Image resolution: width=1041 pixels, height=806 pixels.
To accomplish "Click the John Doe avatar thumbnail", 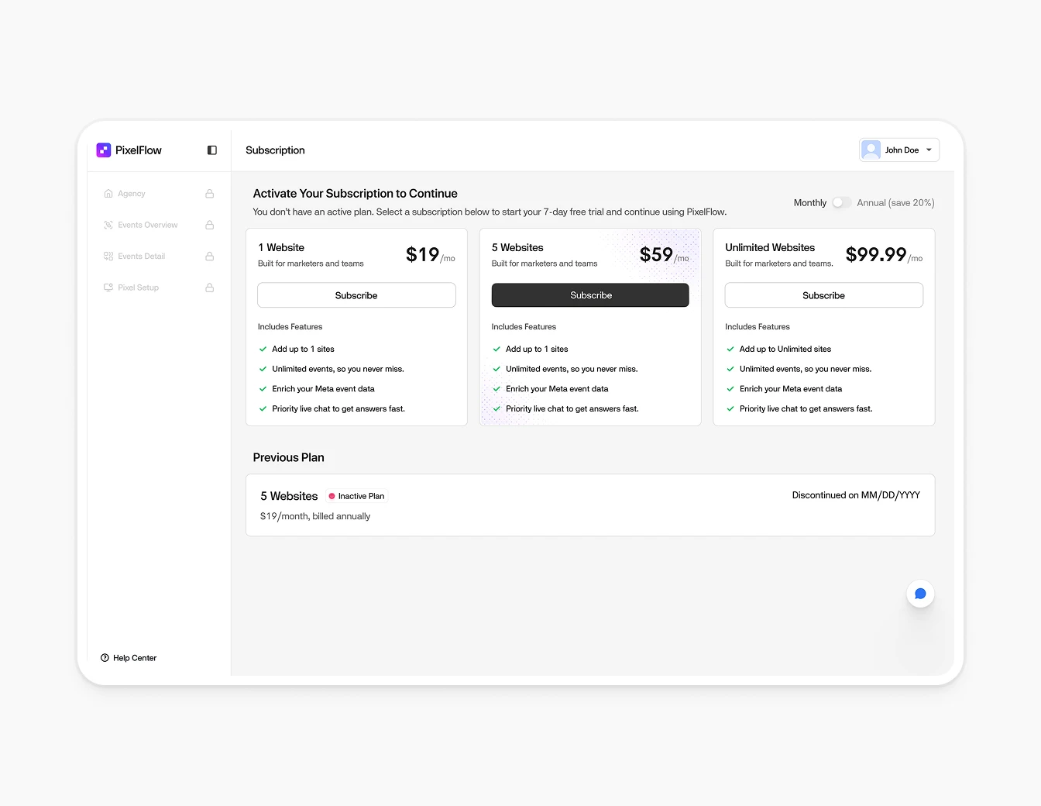I will (x=871, y=150).
